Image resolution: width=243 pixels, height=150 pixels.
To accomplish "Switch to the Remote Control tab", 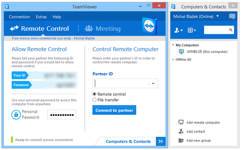I will pos(39,28).
